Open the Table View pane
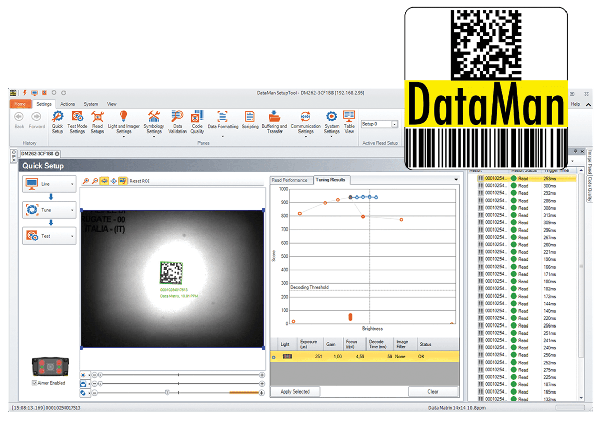The height and width of the screenshot is (425, 599). (349, 122)
